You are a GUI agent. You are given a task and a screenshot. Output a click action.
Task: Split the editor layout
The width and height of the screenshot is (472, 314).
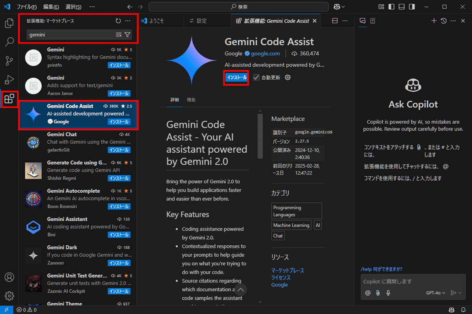[x=335, y=21]
